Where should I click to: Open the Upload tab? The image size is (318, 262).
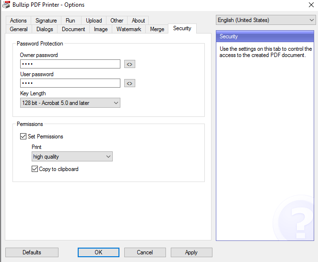(x=94, y=21)
